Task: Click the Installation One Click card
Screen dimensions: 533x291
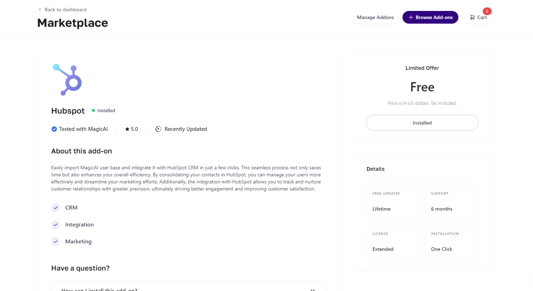Action: pyautogui.click(x=451, y=243)
